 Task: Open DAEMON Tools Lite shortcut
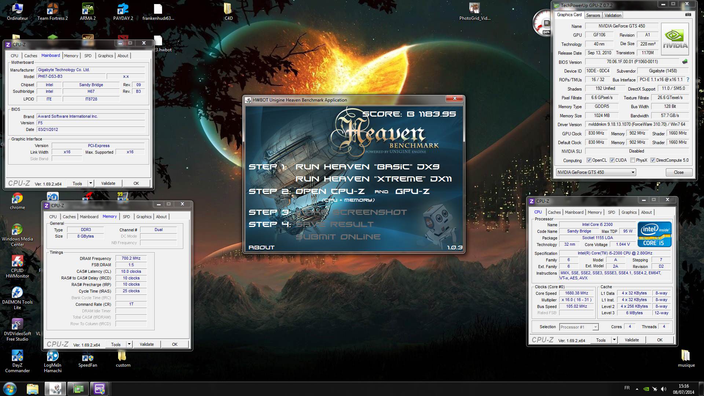click(x=17, y=298)
